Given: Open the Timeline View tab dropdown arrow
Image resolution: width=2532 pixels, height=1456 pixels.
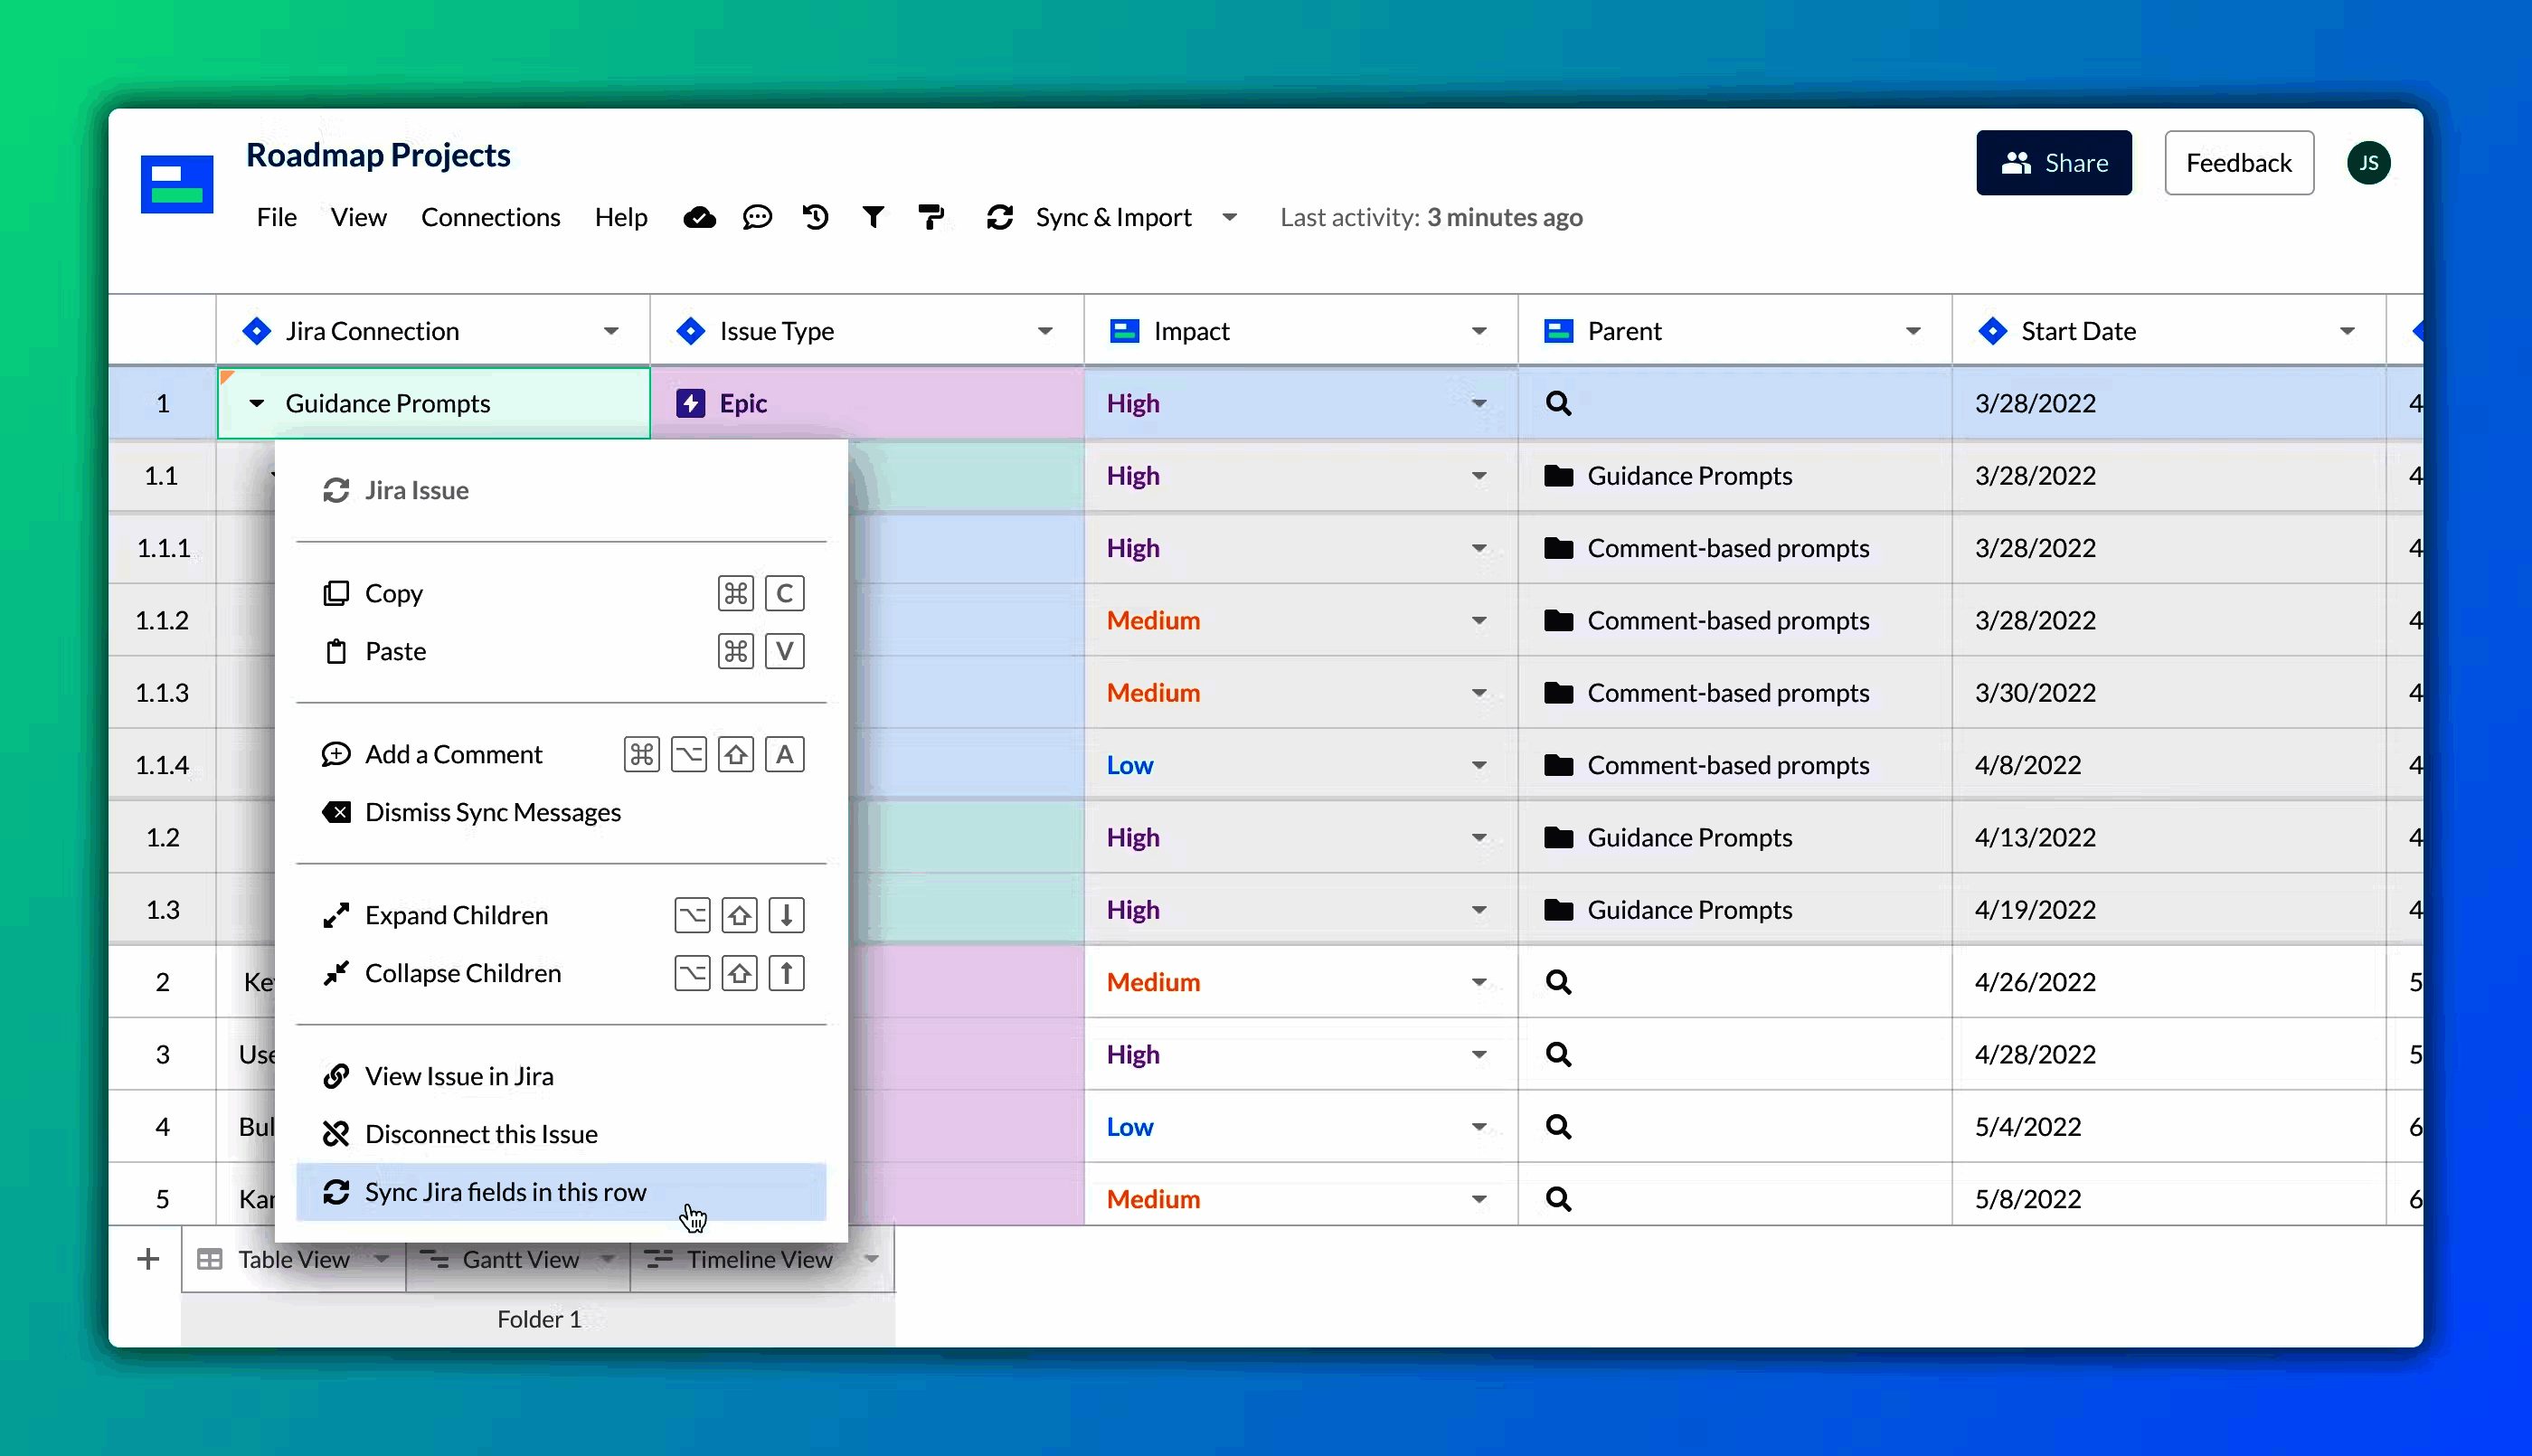Looking at the screenshot, I should (871, 1259).
